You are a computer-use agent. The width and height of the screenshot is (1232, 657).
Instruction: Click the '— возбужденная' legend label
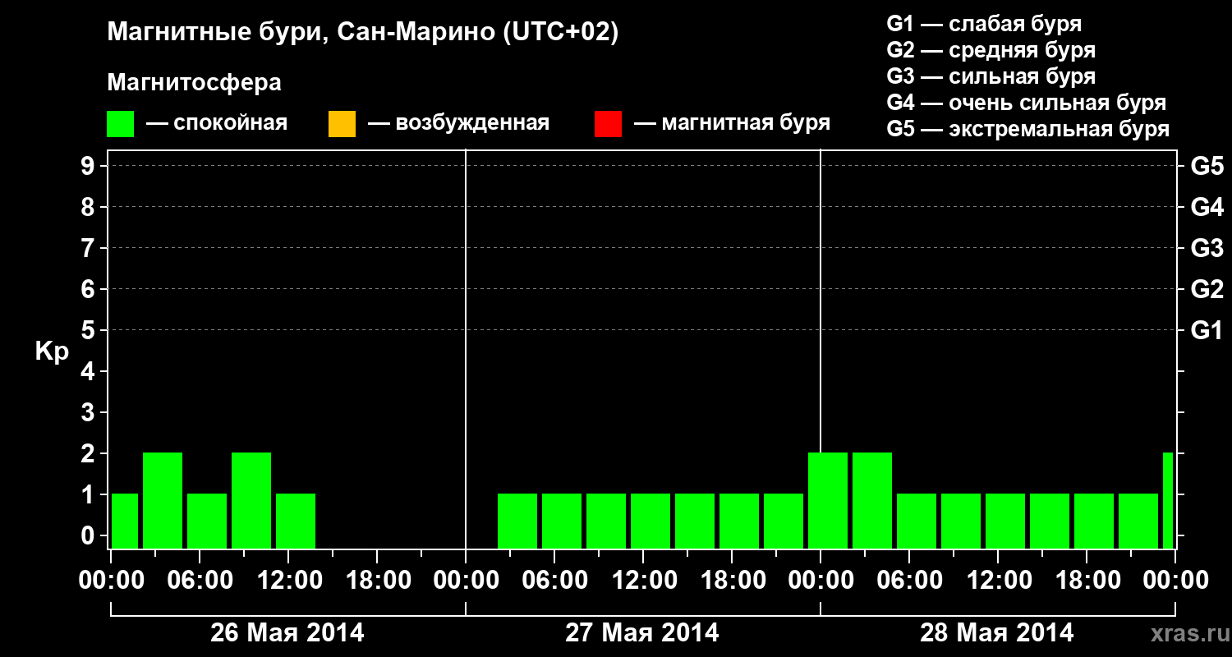[x=458, y=123]
